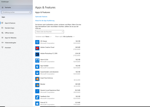Click the 17.02.2020 install date
This screenshot has height=107, width=150.
[77, 104]
